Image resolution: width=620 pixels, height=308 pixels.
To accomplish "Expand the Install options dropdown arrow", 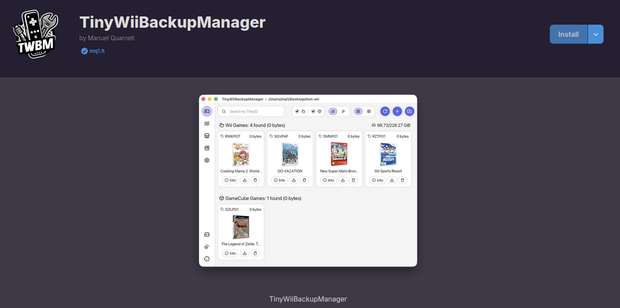I will [x=596, y=34].
